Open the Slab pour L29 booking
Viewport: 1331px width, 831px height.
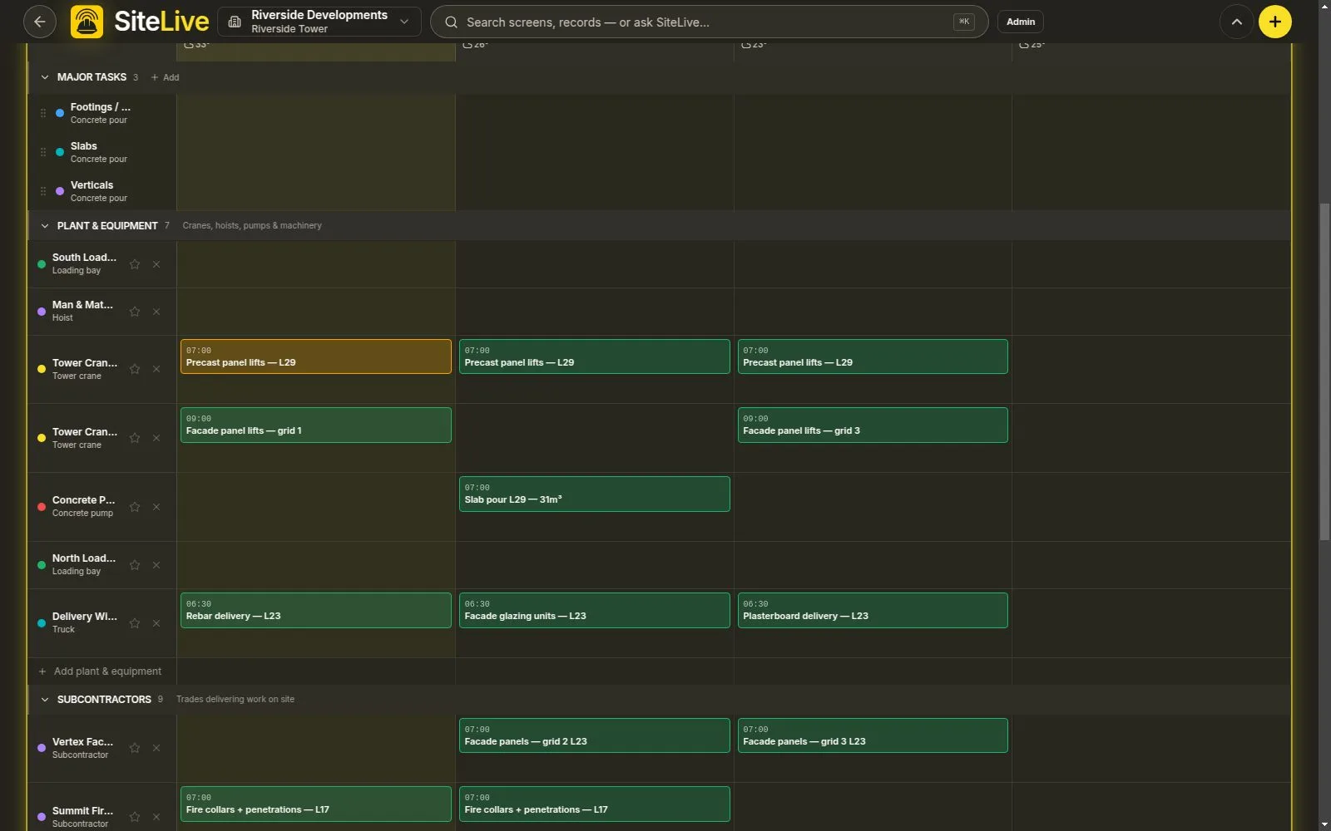(594, 494)
